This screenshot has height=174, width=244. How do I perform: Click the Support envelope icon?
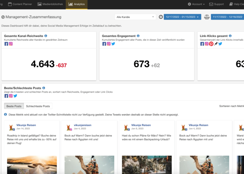tap(211, 4)
